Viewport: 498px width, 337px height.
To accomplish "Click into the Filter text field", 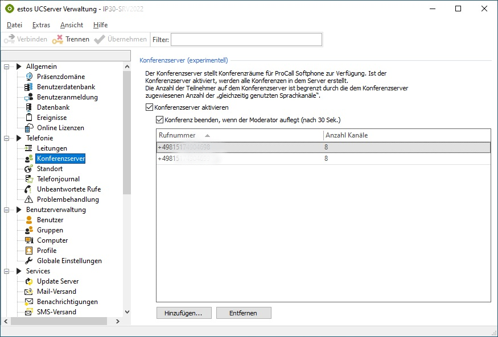I will [x=246, y=39].
